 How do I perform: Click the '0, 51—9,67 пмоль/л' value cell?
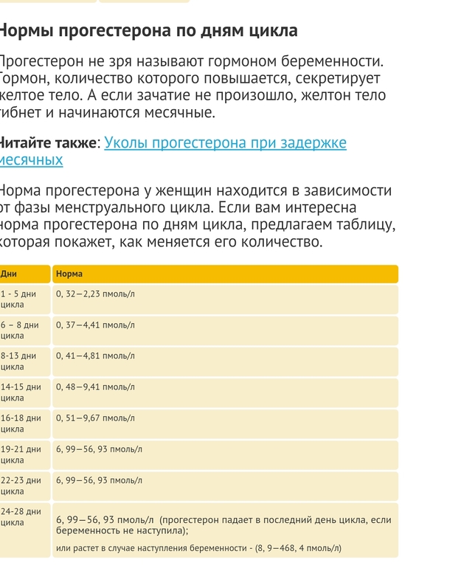point(96,418)
